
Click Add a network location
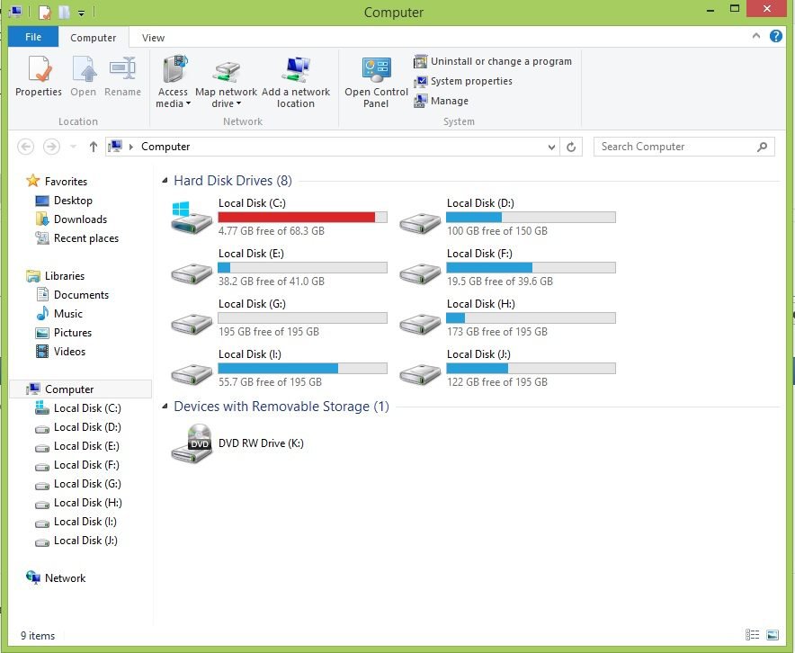[297, 79]
